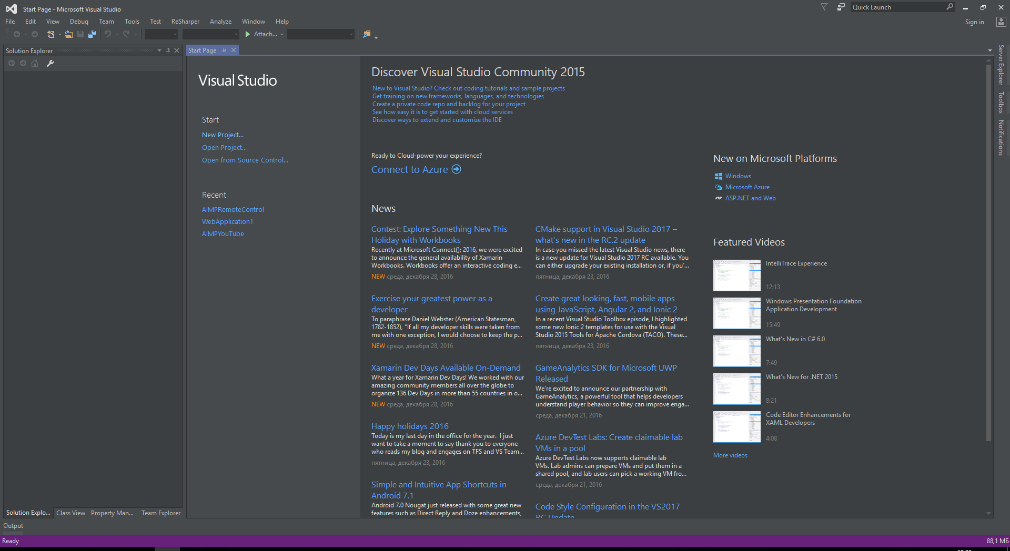Viewport: 1010px width, 551px height.
Task: Click the New Project toolbar icon
Action: tap(50, 34)
